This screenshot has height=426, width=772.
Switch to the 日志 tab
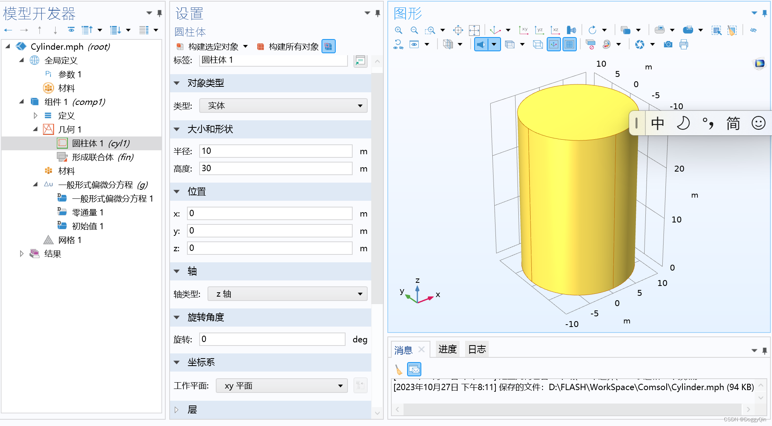(x=477, y=349)
